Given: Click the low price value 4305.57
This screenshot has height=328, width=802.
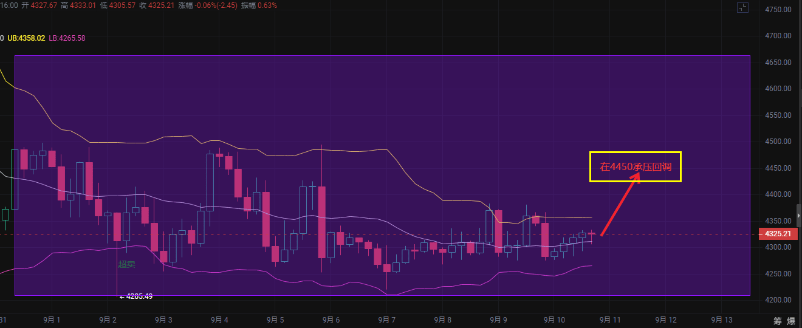Looking at the screenshot, I should click(123, 5).
